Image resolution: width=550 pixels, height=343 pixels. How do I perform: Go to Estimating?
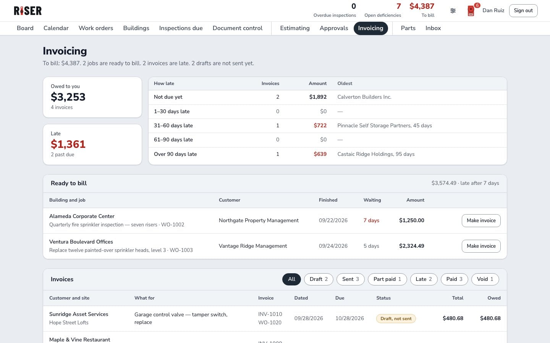point(295,28)
